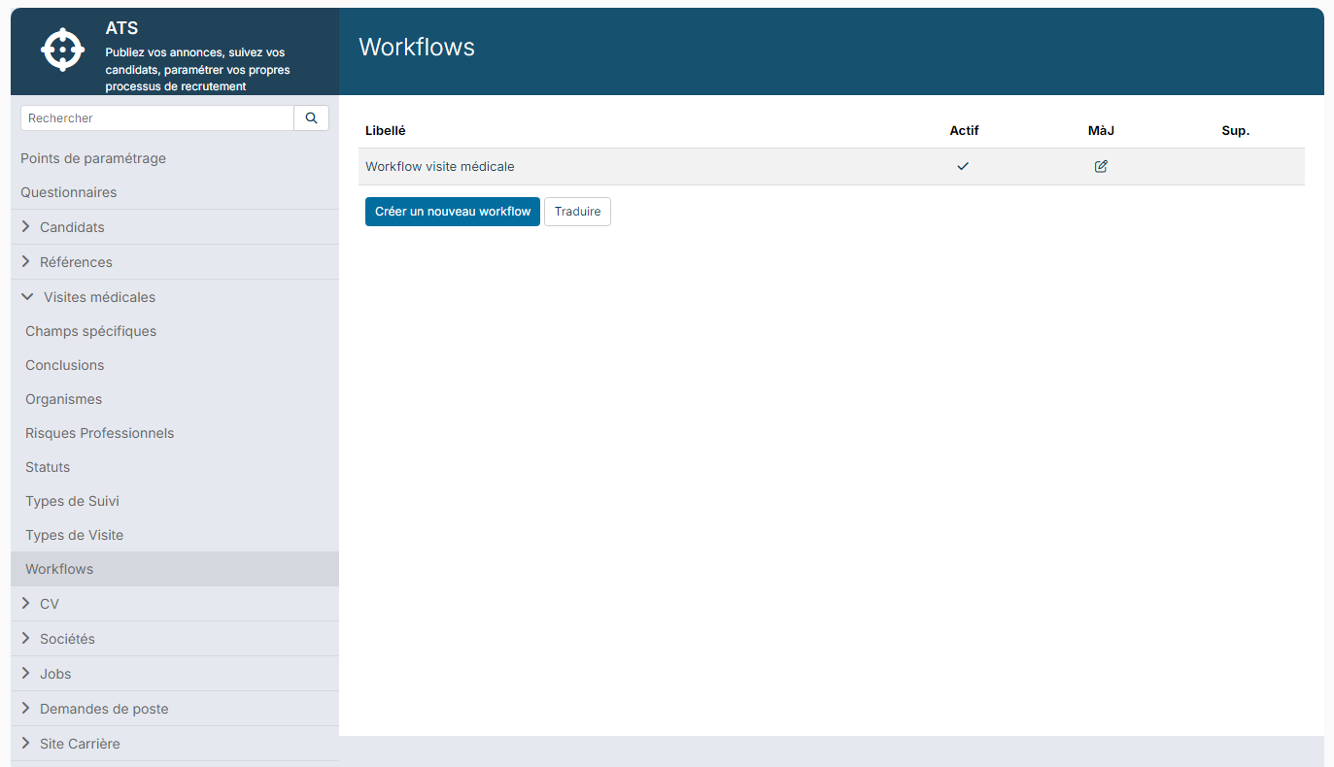The image size is (1334, 767).
Task: Open the Organismes page
Action: pos(63,399)
